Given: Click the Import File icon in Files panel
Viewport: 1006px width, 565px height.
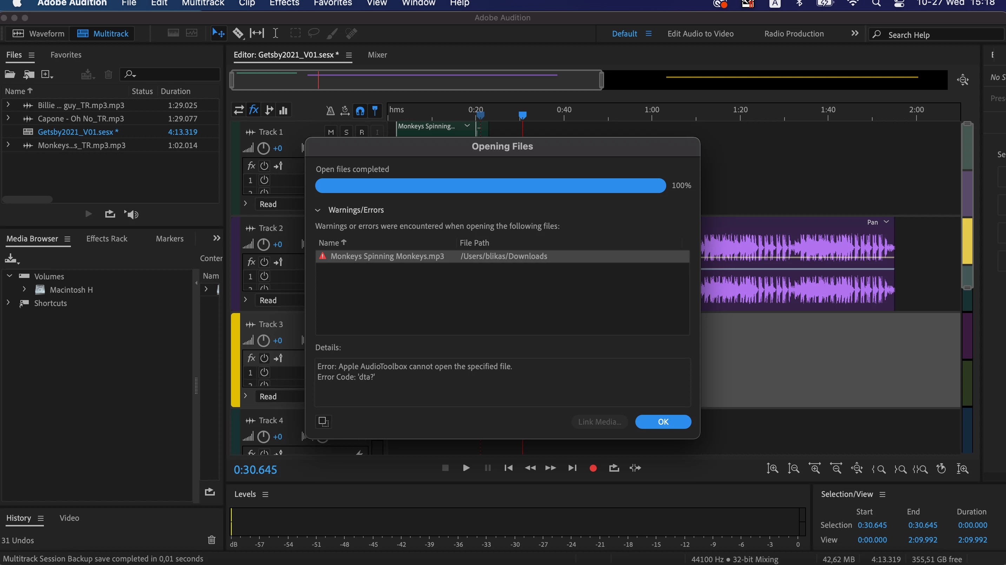Looking at the screenshot, I should click(29, 74).
